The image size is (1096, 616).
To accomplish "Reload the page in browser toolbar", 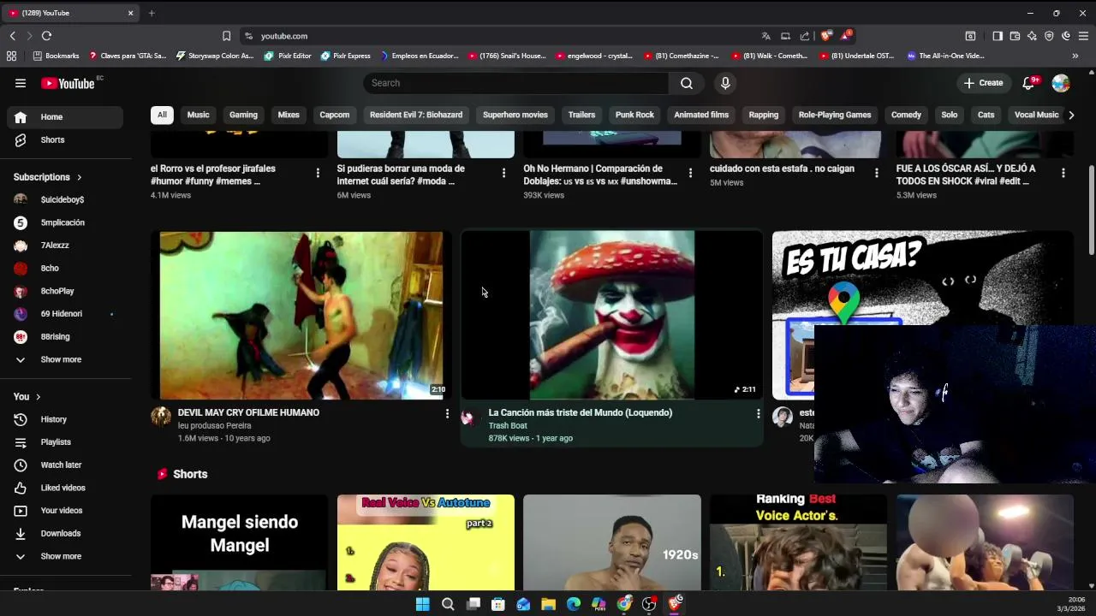I will click(x=46, y=36).
